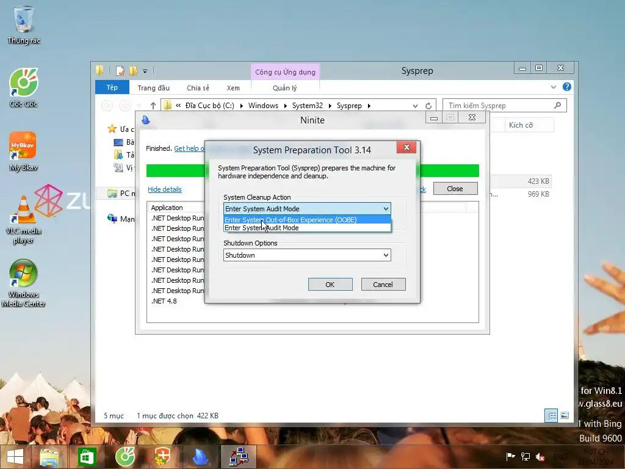Open File Explorer from the taskbar
Image resolution: width=625 pixels, height=469 pixels.
tap(49, 457)
